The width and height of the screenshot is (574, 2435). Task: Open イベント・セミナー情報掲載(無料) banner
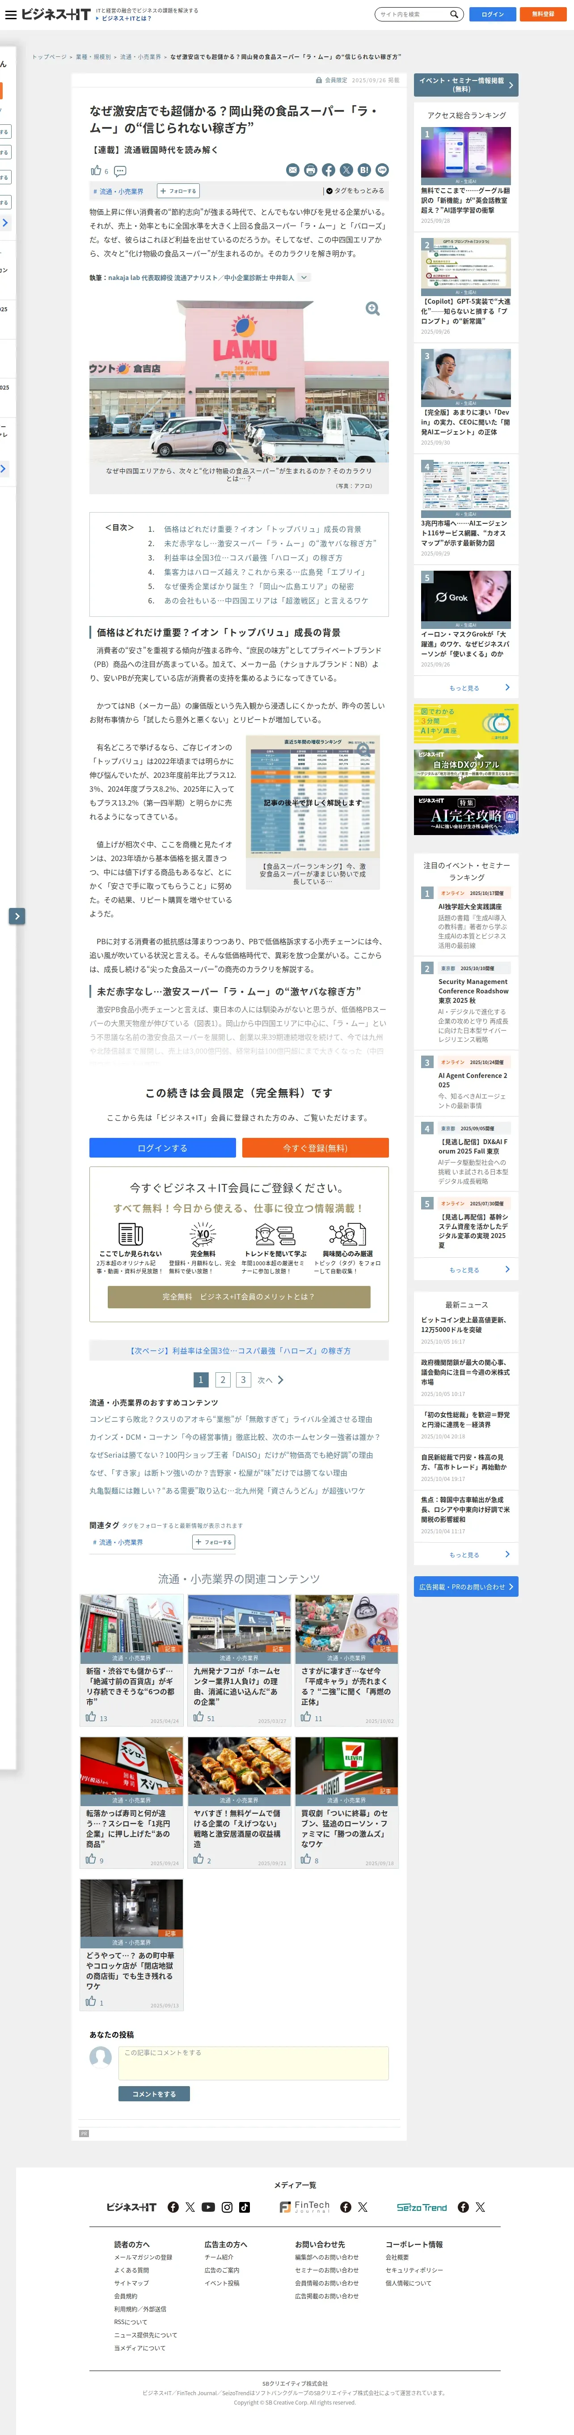[x=465, y=85]
